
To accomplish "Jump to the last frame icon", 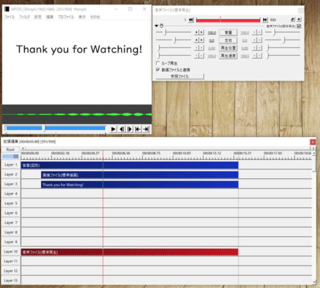I will pos(146,129).
